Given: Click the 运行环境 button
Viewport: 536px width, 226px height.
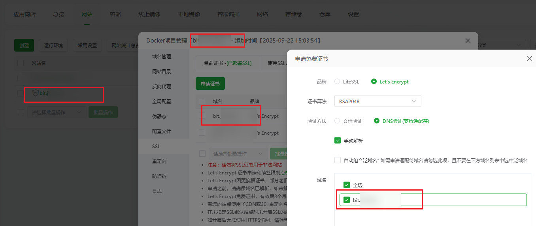Looking at the screenshot, I should coord(53,45).
